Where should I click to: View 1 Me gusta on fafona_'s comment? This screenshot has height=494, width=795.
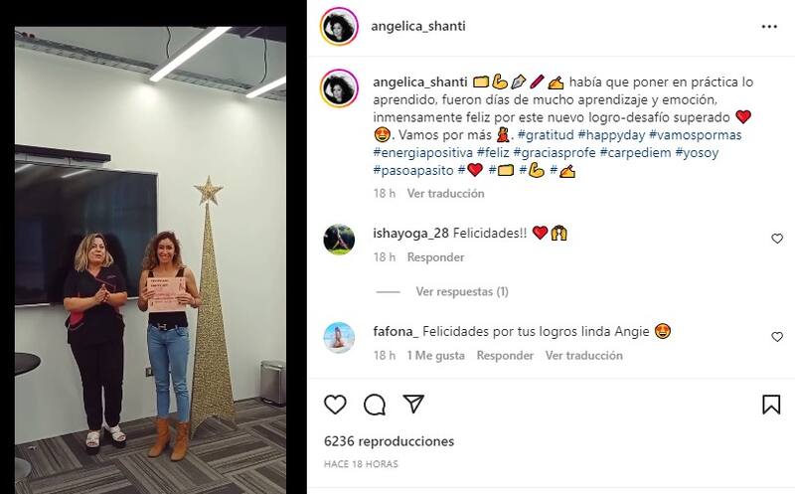tap(435, 356)
